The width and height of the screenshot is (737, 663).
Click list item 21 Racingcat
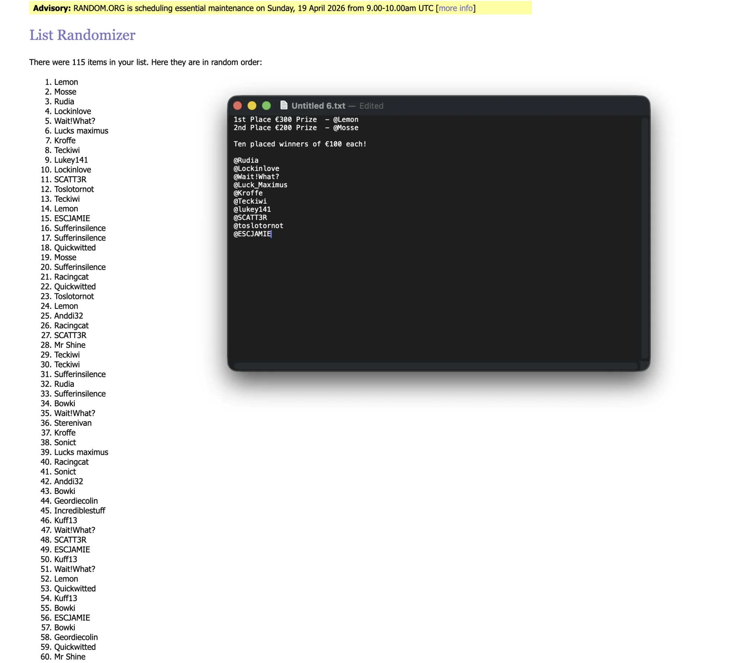coord(71,277)
